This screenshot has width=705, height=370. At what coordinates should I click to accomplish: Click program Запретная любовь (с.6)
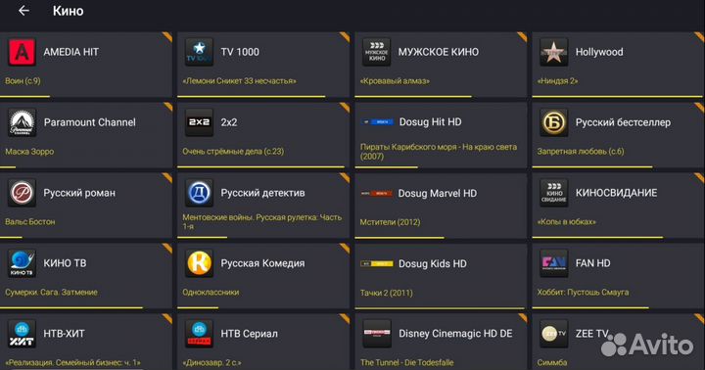click(x=581, y=152)
